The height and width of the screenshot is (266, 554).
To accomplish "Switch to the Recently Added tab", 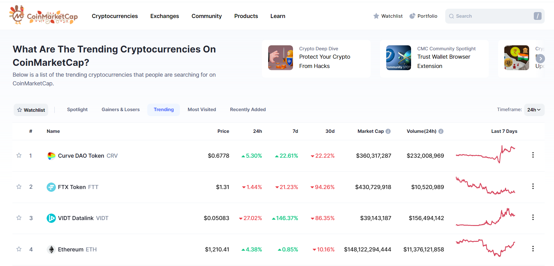I will pos(248,110).
